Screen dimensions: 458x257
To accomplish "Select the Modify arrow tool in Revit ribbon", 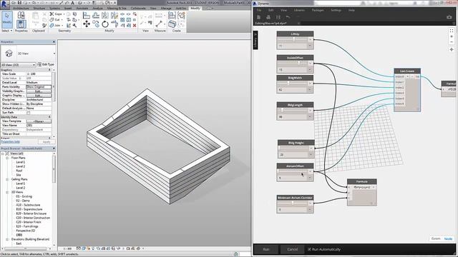I will 6,19.
